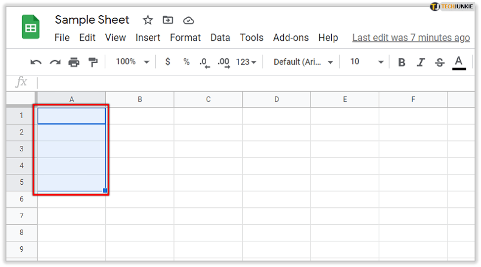Click the undo arrow icon

pyautogui.click(x=36, y=62)
